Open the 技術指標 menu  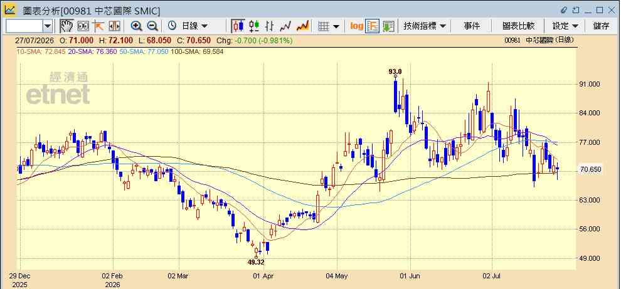click(425, 26)
